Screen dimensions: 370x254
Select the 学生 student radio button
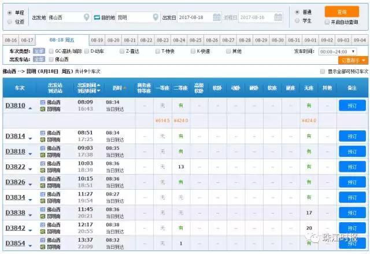pos(297,21)
